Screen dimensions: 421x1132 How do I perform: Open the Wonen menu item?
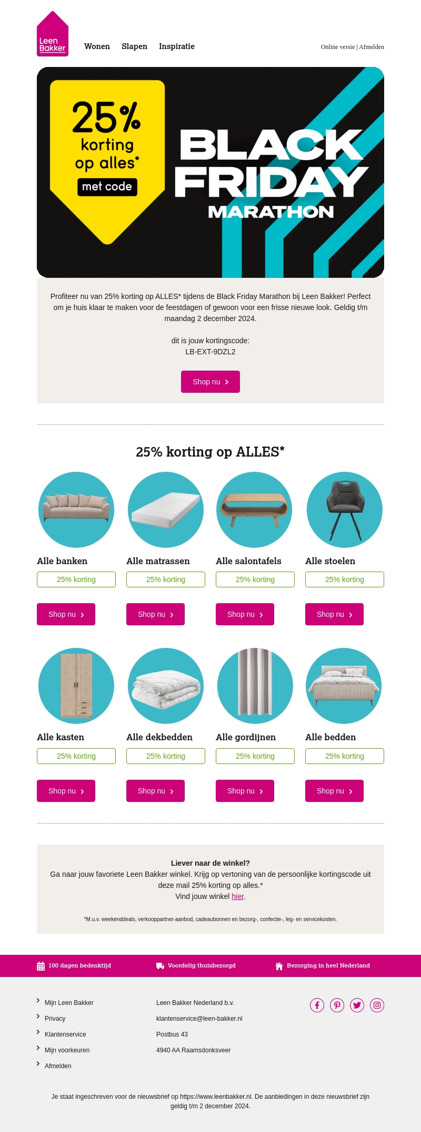pos(97,46)
